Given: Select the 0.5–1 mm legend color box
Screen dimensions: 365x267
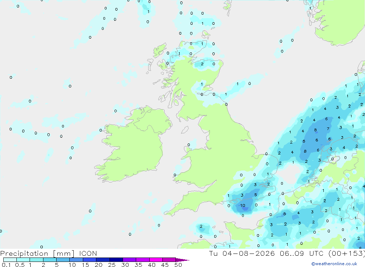Looking at the screenshot, I should (23, 260).
